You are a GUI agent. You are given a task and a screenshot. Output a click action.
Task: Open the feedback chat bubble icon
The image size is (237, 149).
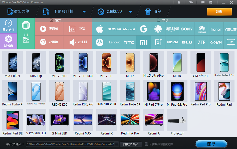(x=203, y=2)
